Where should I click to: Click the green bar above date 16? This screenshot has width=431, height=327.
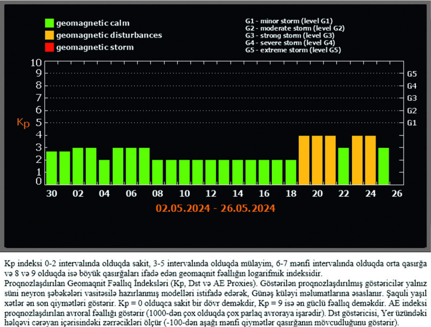click(264, 172)
